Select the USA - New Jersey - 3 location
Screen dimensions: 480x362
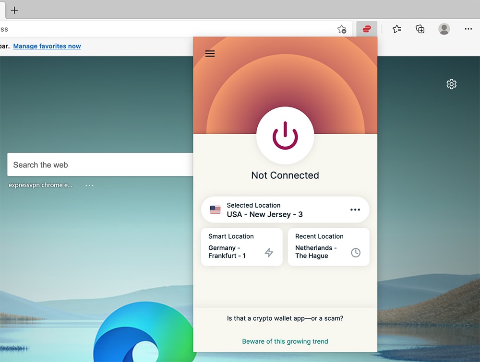(x=285, y=210)
